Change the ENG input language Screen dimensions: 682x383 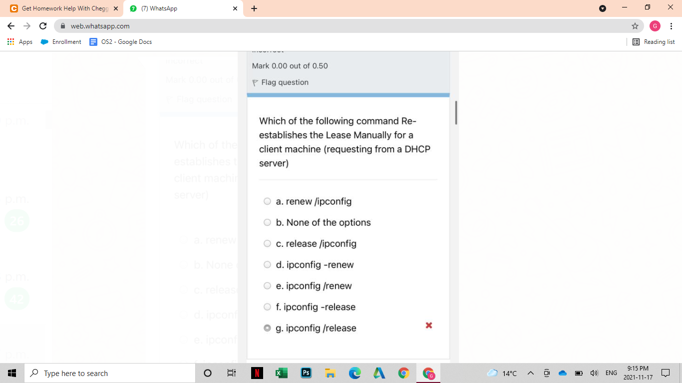pyautogui.click(x=611, y=373)
